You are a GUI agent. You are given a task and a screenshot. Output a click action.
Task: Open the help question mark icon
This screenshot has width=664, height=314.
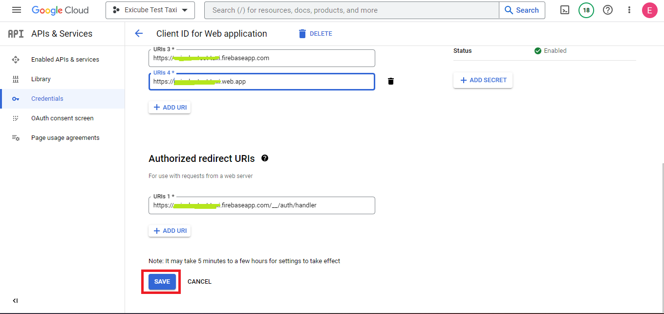pos(608,10)
